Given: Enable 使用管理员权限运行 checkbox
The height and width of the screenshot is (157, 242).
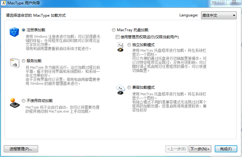Looking at the screenshot, I should (x=117, y=37).
